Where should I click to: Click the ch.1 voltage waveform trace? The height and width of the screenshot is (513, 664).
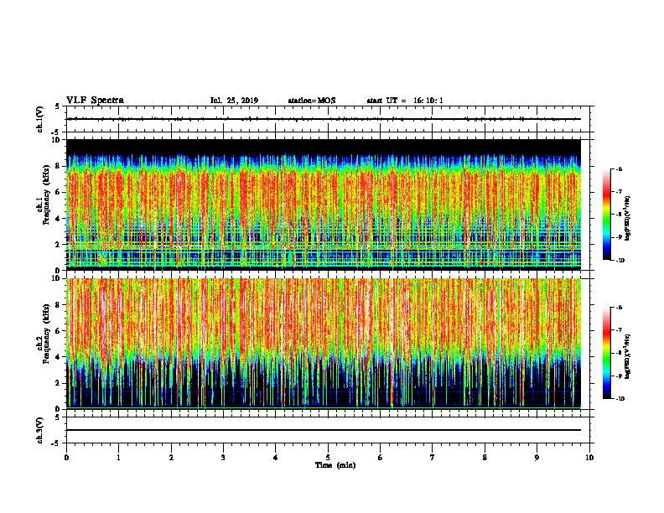[324, 119]
